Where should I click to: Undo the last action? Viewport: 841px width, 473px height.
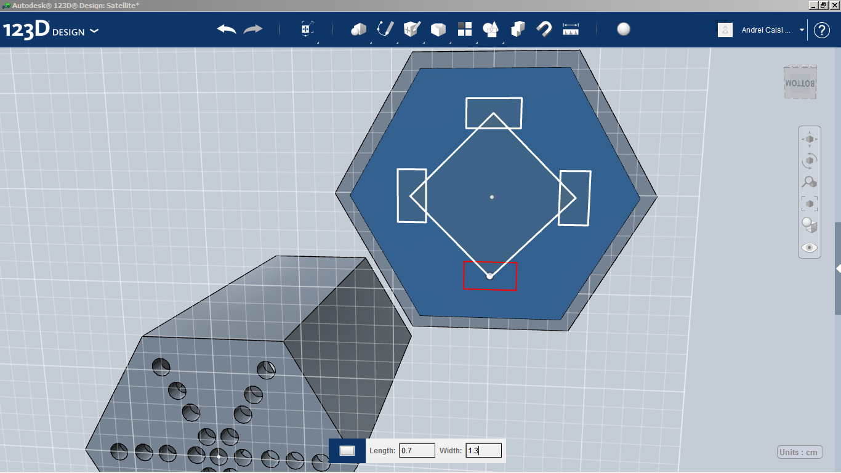click(227, 30)
